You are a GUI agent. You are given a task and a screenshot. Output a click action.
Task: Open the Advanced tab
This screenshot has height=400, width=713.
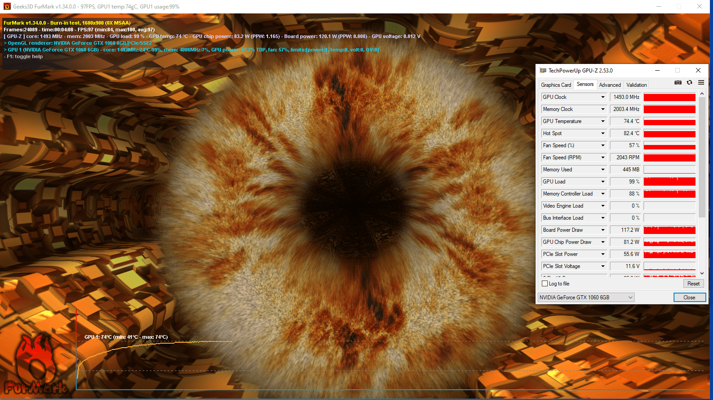click(x=609, y=85)
